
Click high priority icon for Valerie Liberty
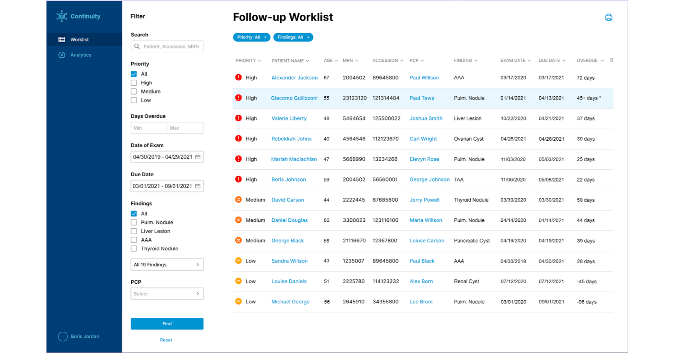[238, 118]
